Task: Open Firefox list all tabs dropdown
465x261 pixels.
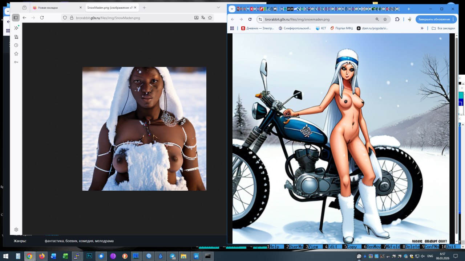Action: pyautogui.click(x=218, y=8)
